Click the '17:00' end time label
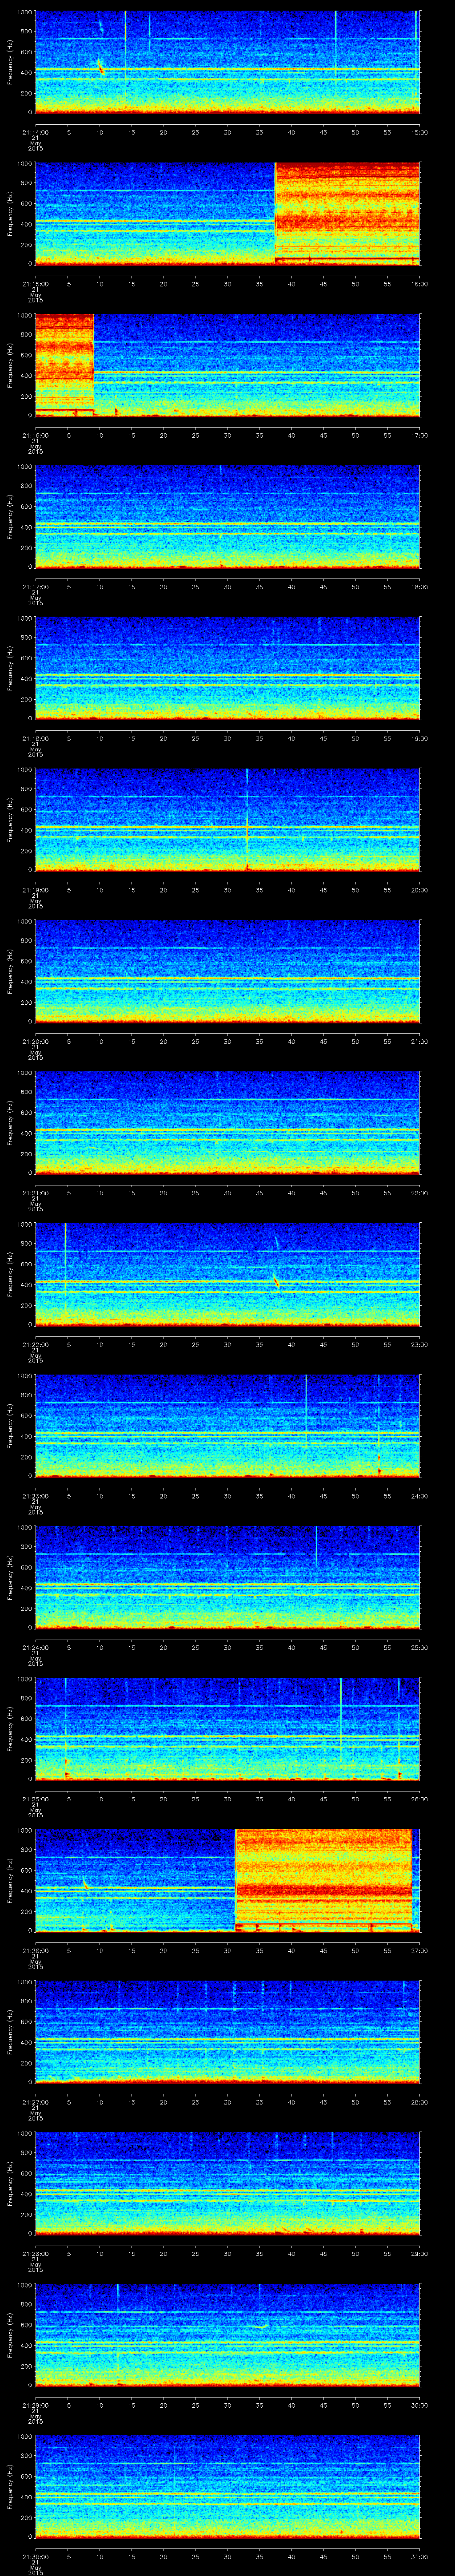 pos(419,435)
